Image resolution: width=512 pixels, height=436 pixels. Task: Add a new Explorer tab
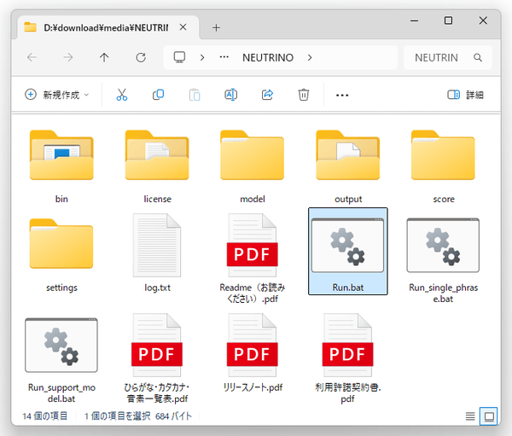[x=216, y=28]
